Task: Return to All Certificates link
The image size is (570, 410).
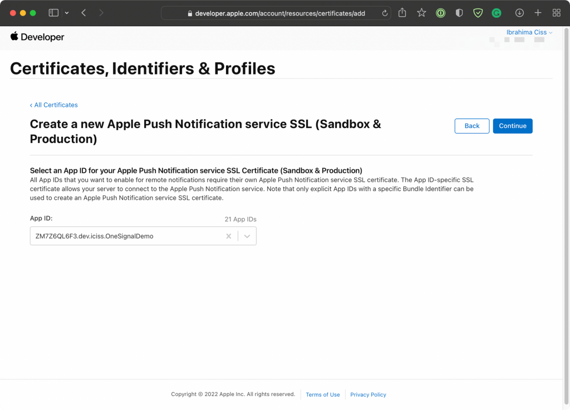Action: pyautogui.click(x=54, y=105)
